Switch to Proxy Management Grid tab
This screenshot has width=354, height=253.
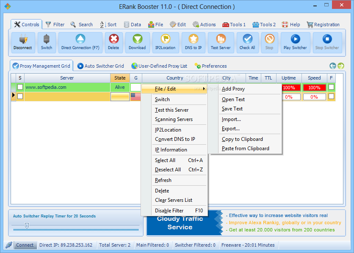click(x=41, y=66)
